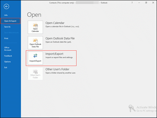Click the 'Open Calendar' heading text
This screenshot has width=157, height=118.
click(55, 23)
